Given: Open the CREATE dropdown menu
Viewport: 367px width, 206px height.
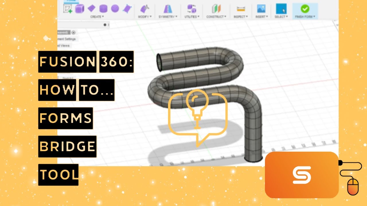Looking at the screenshot, I should tap(97, 17).
